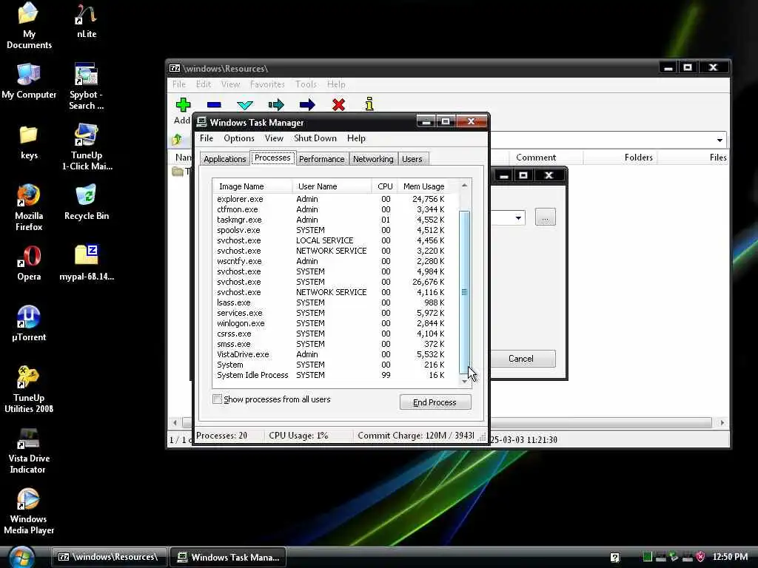Select My Computer desktop icon
Image resolution: width=758 pixels, height=568 pixels.
coord(29,81)
